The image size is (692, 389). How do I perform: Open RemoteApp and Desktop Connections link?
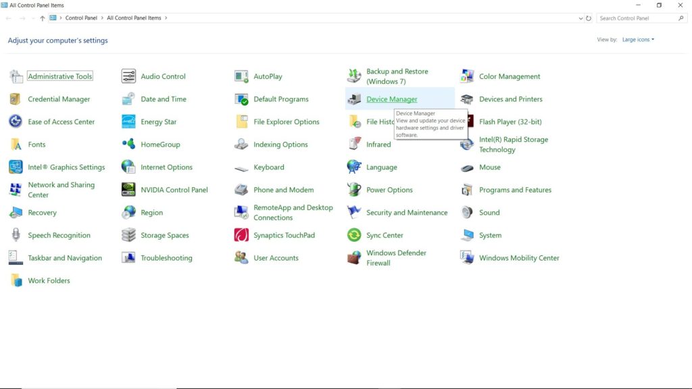pos(293,213)
